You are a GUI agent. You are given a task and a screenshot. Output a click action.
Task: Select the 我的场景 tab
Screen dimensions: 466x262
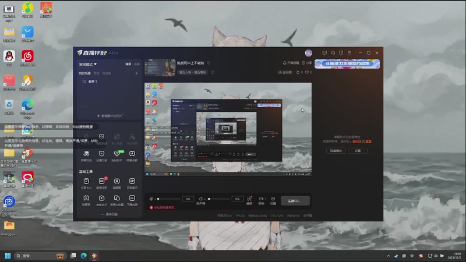coord(84,73)
